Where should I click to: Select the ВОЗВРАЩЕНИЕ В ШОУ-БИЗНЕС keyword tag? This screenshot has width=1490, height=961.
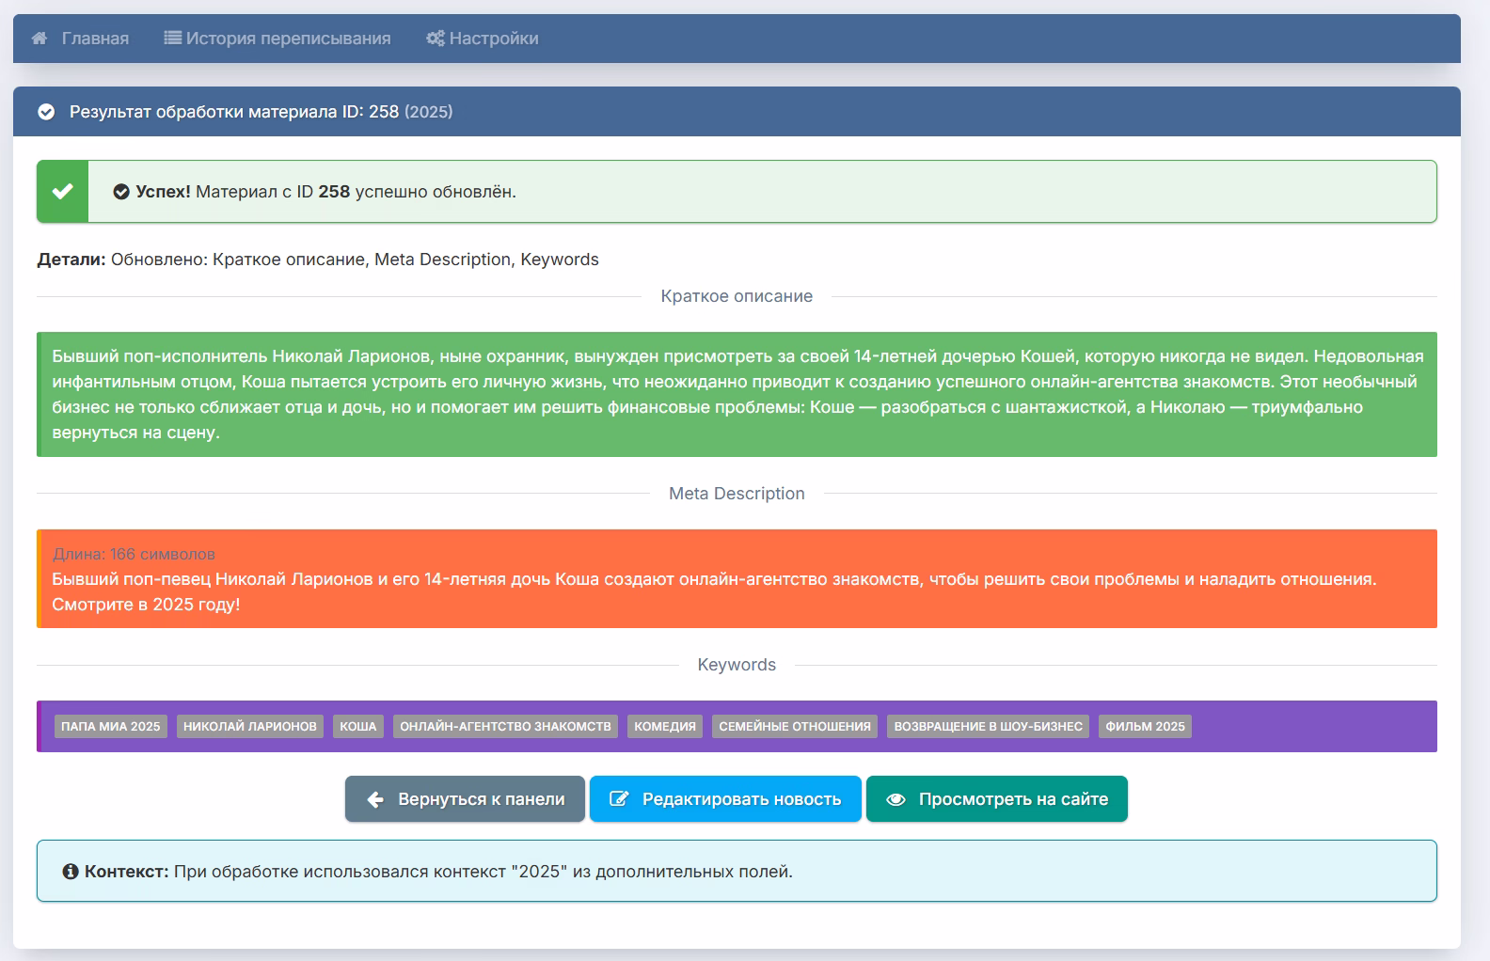[988, 727]
